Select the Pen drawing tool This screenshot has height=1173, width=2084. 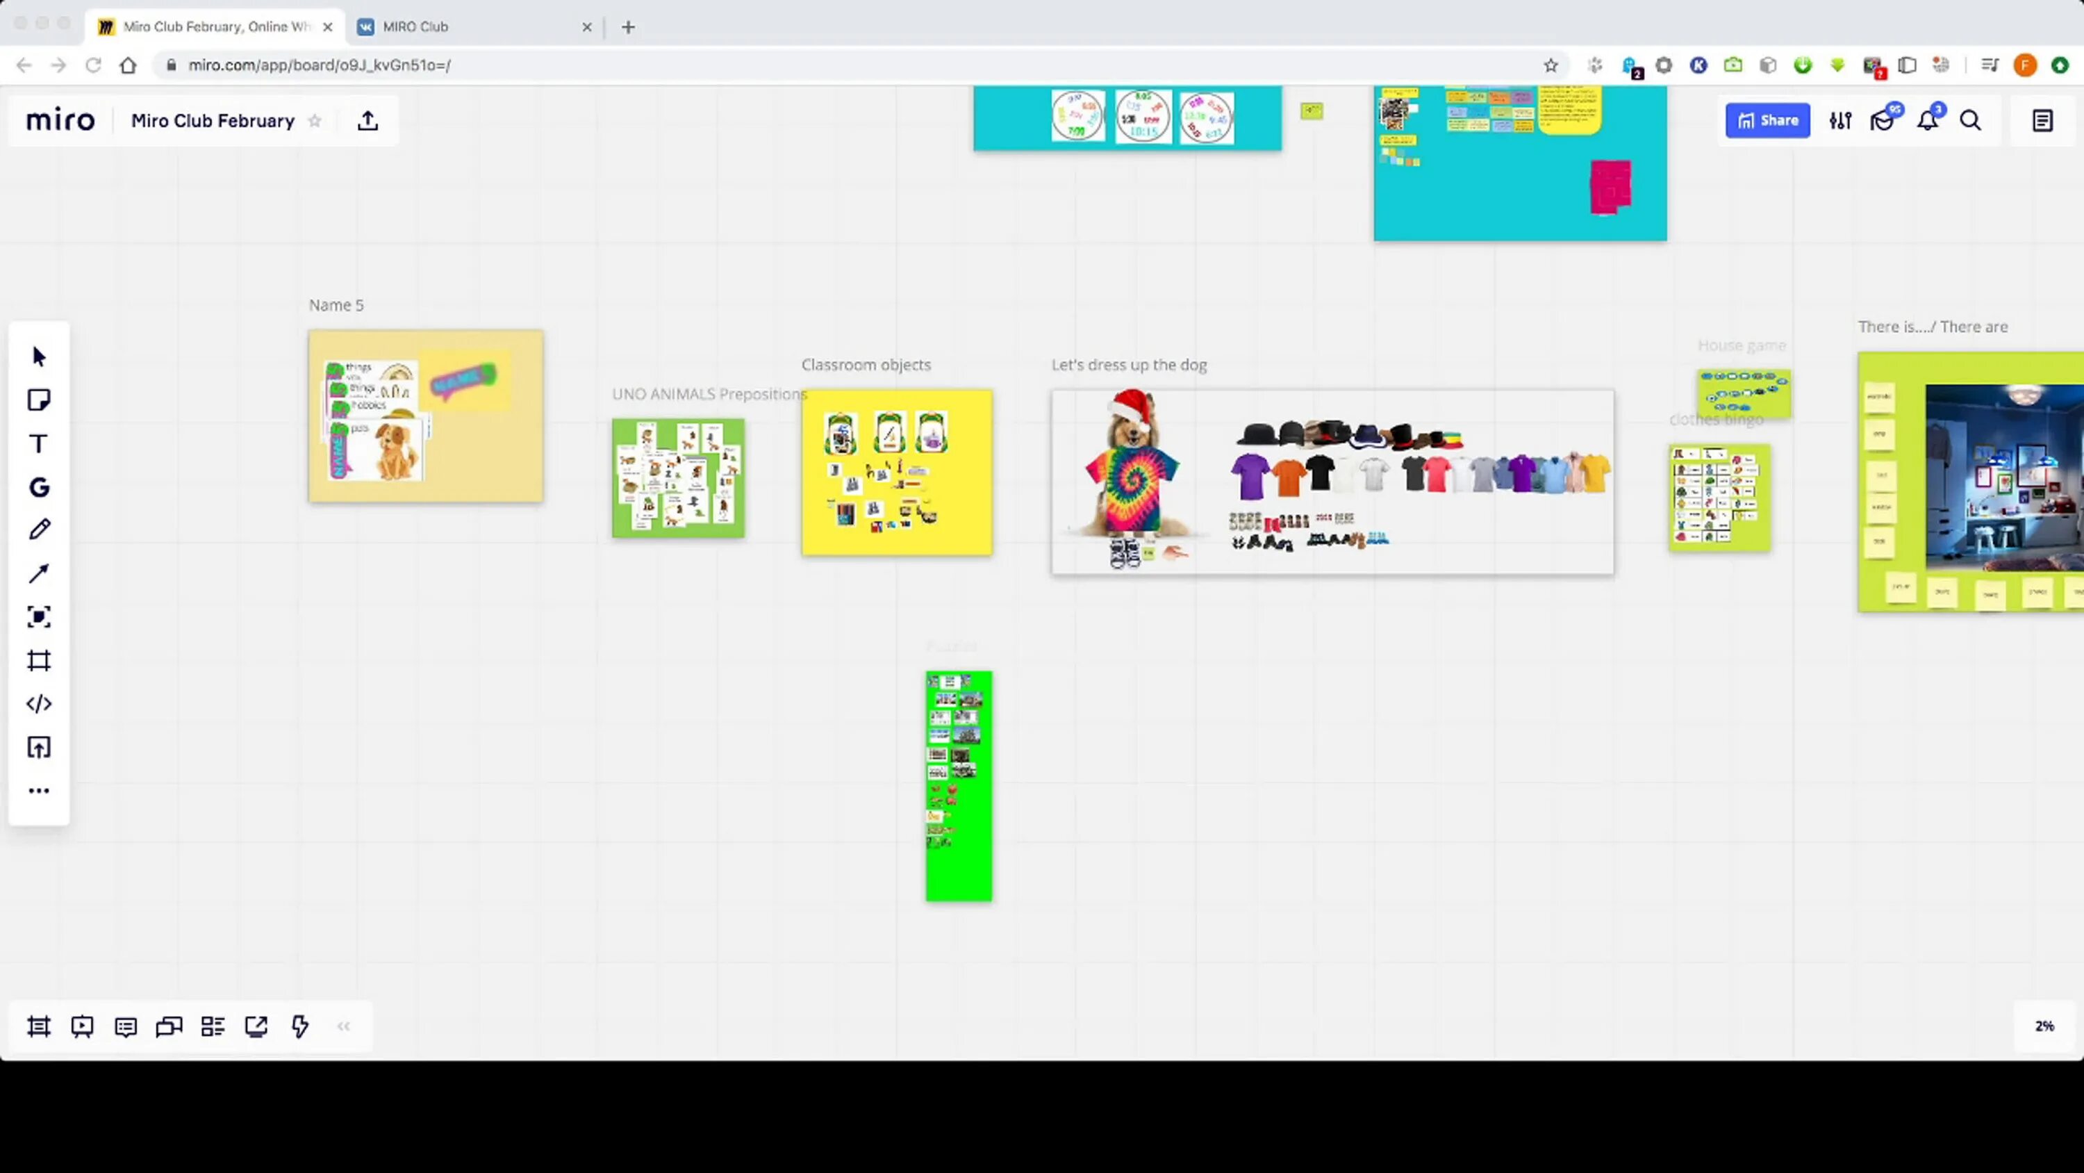(x=39, y=530)
